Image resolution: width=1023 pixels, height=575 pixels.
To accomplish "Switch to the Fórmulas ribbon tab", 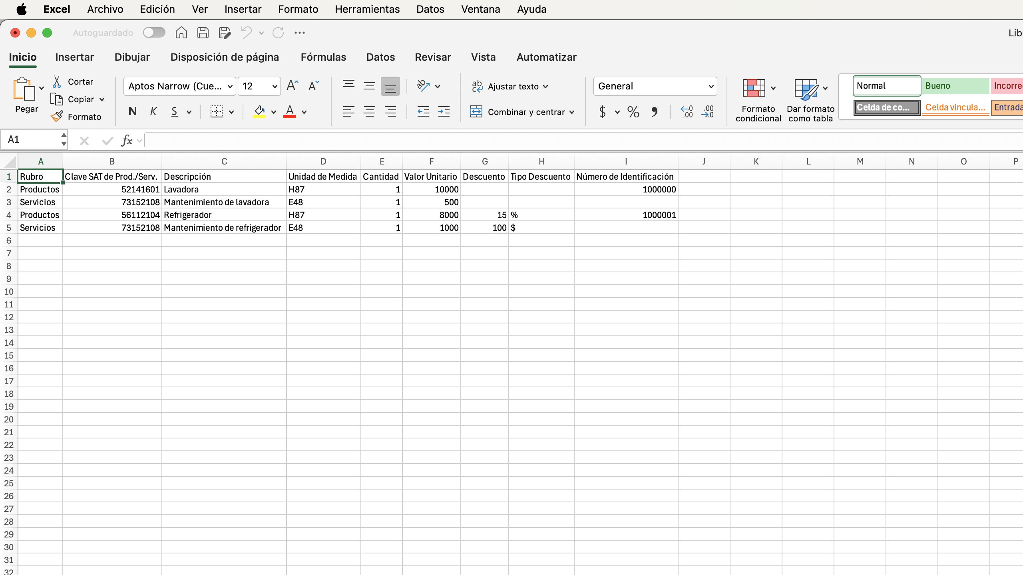I will tap(323, 57).
